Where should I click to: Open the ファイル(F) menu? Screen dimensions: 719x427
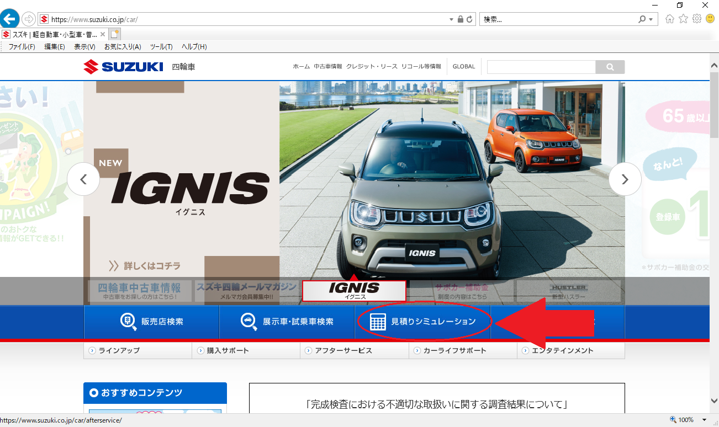(22, 47)
